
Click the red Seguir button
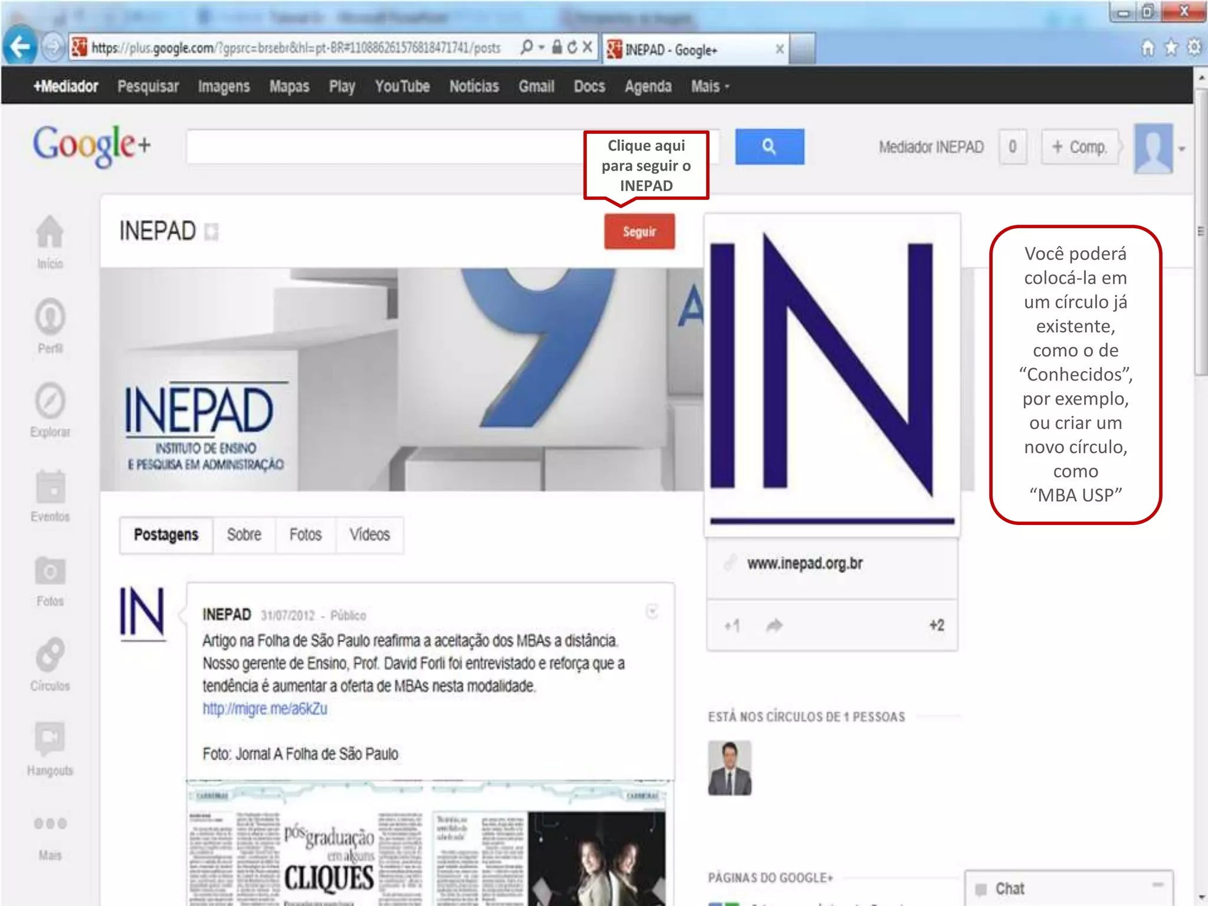pos(639,231)
